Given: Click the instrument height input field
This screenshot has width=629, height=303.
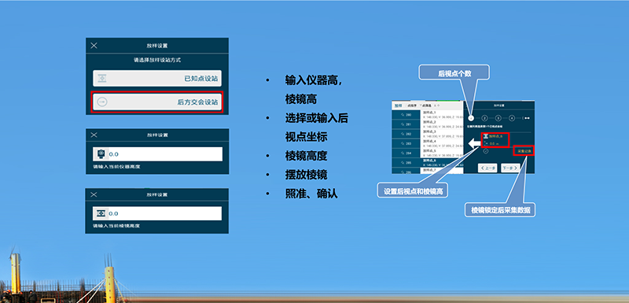Looking at the screenshot, I should 158,154.
